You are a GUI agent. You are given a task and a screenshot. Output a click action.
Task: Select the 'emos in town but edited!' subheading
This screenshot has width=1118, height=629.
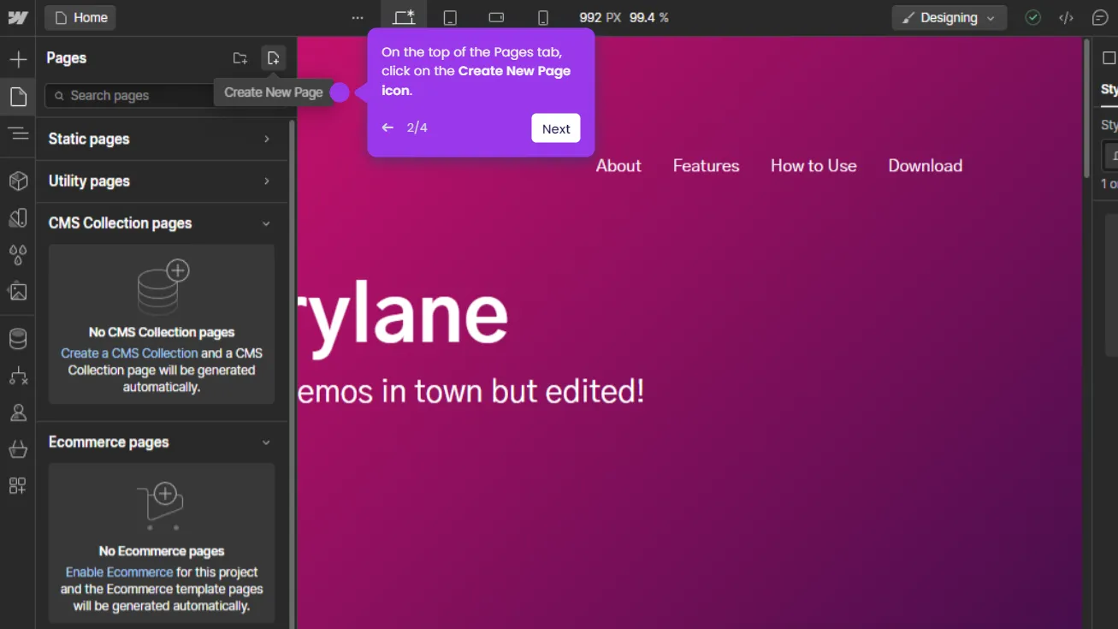click(471, 391)
